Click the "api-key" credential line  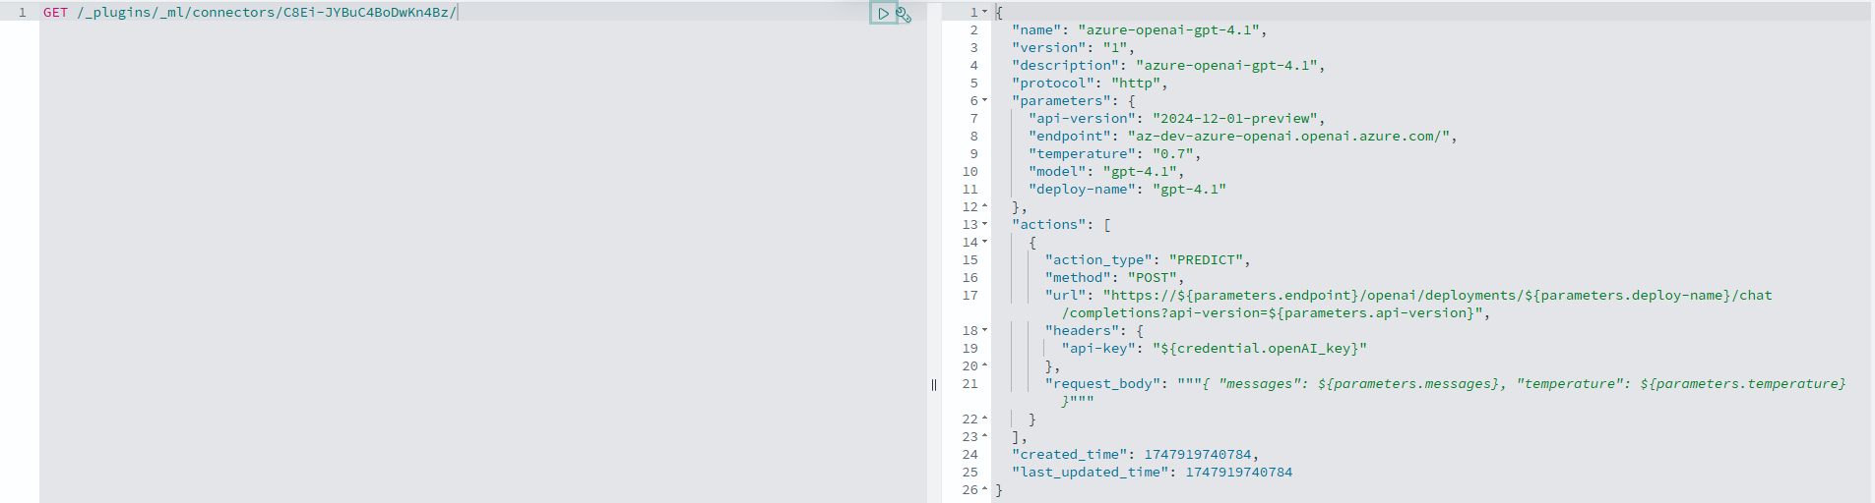point(1214,348)
